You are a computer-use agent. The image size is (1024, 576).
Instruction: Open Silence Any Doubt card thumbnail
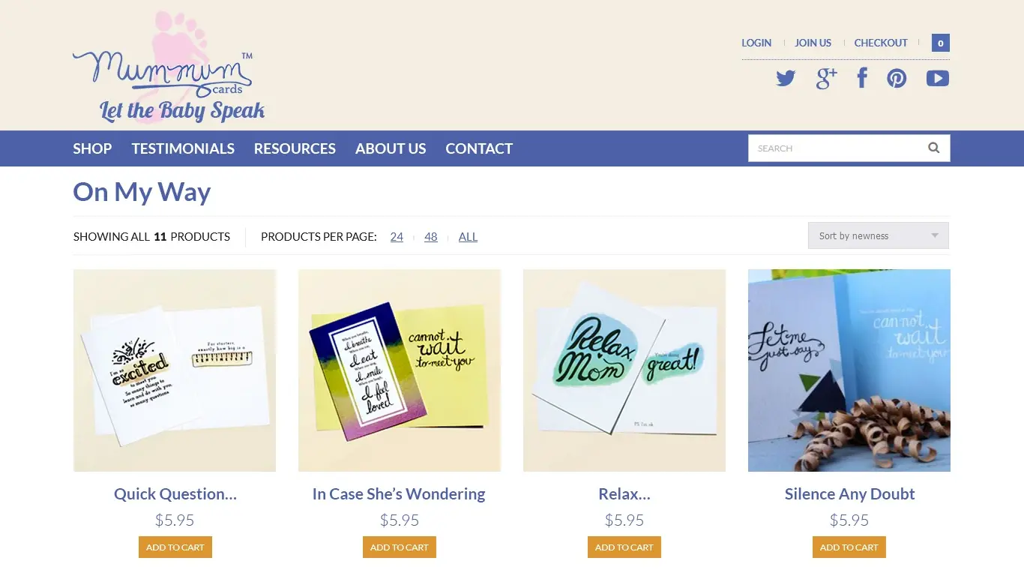849,370
